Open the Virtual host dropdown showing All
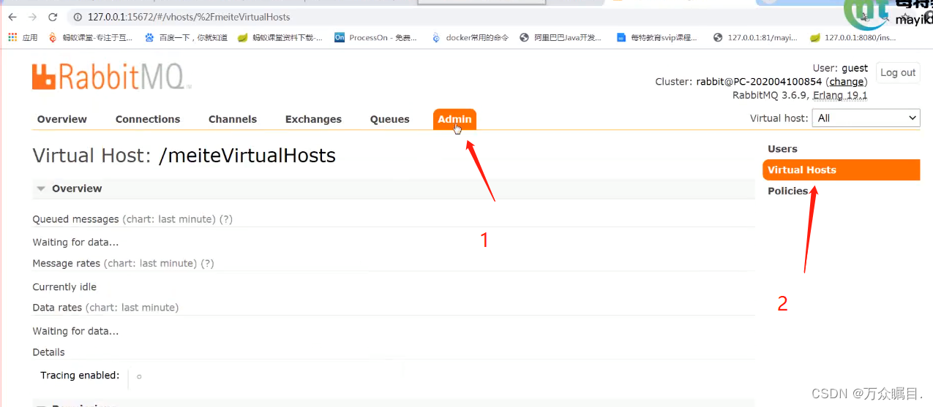 [x=866, y=118]
